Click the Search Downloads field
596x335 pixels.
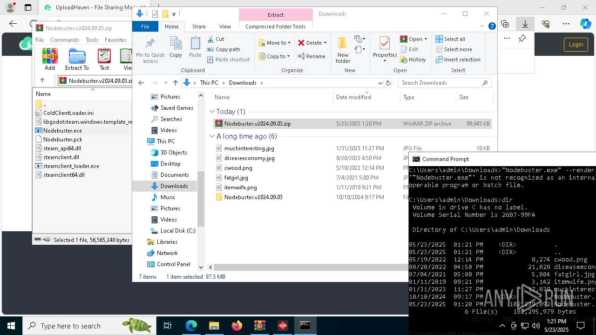click(x=444, y=83)
